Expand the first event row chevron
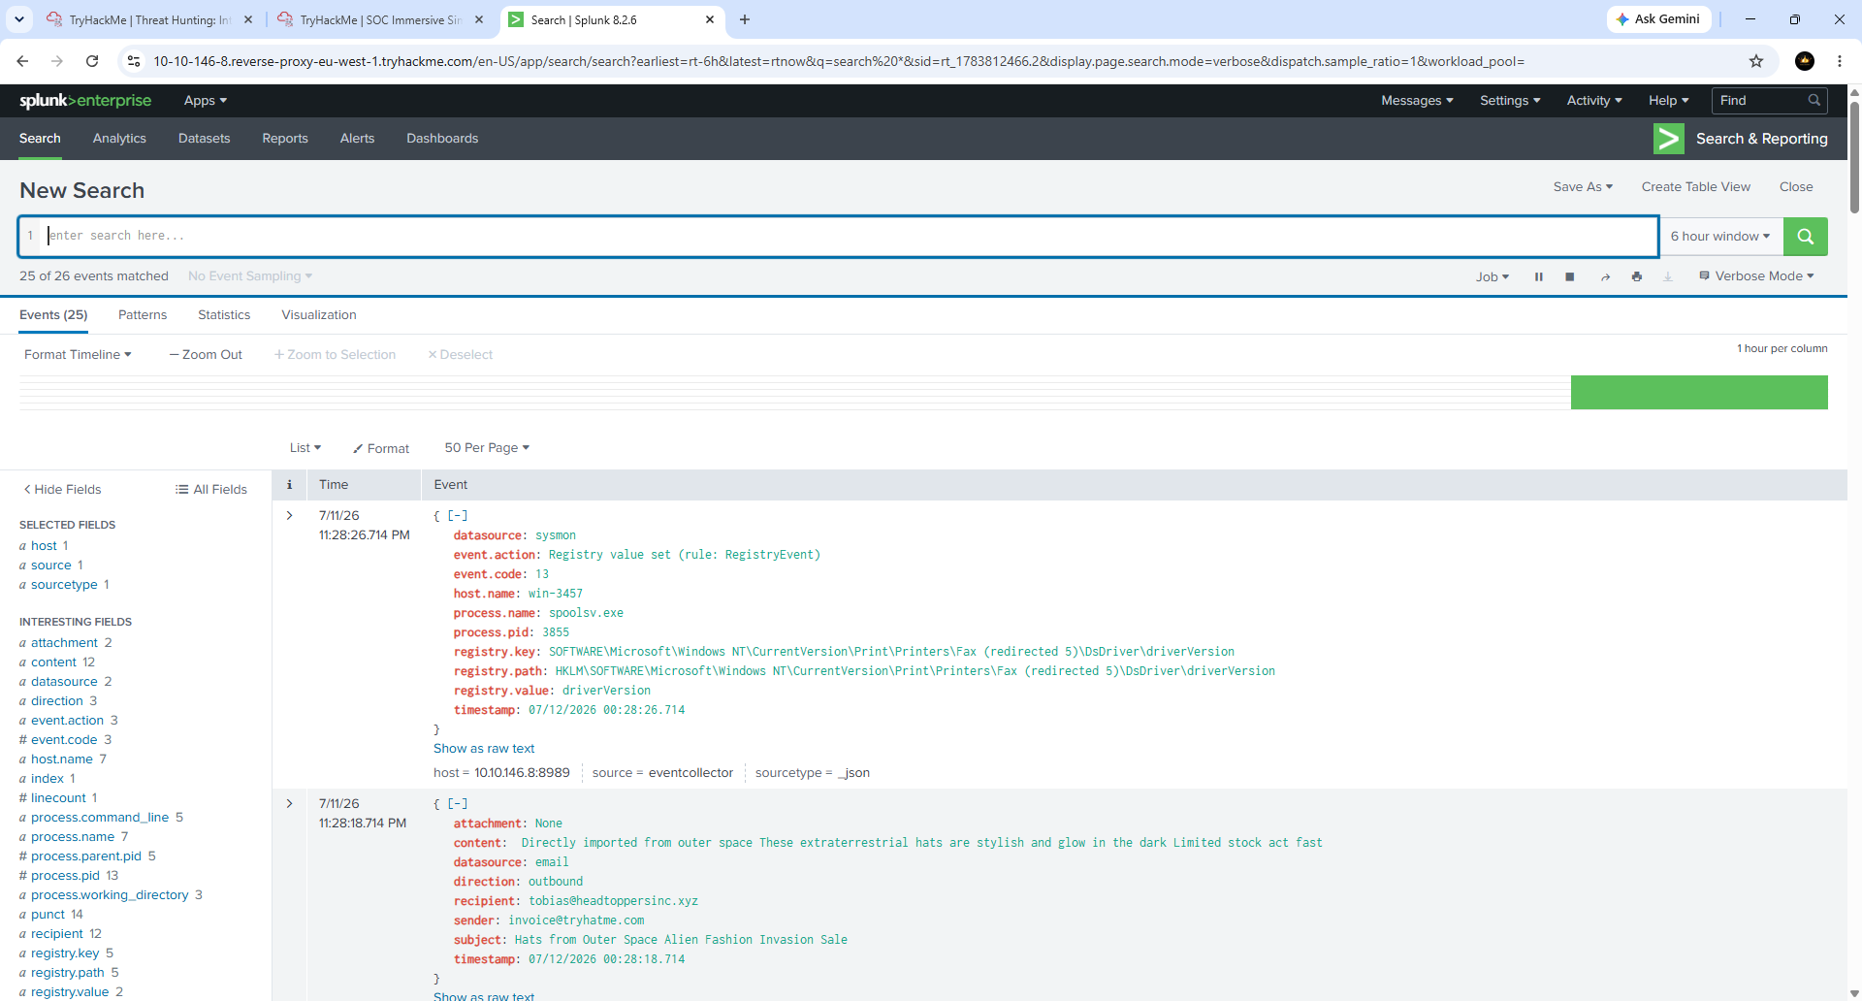 point(289,516)
